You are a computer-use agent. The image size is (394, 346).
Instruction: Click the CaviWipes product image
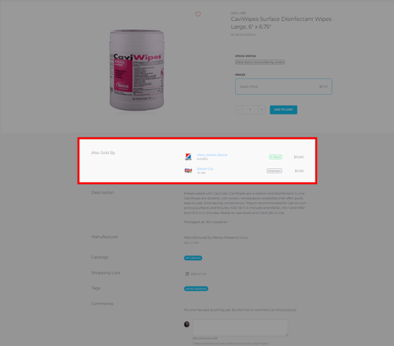pos(137,70)
